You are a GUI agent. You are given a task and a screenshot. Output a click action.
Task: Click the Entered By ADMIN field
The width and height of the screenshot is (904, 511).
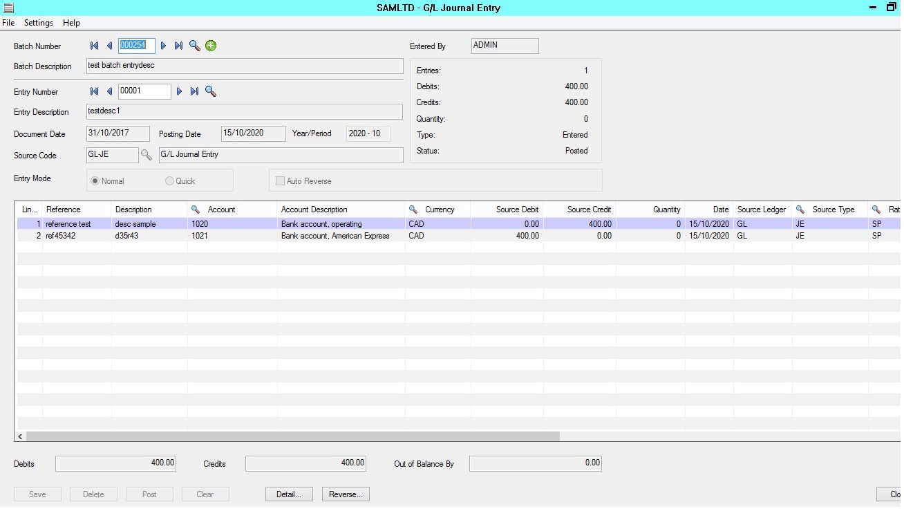pyautogui.click(x=505, y=46)
